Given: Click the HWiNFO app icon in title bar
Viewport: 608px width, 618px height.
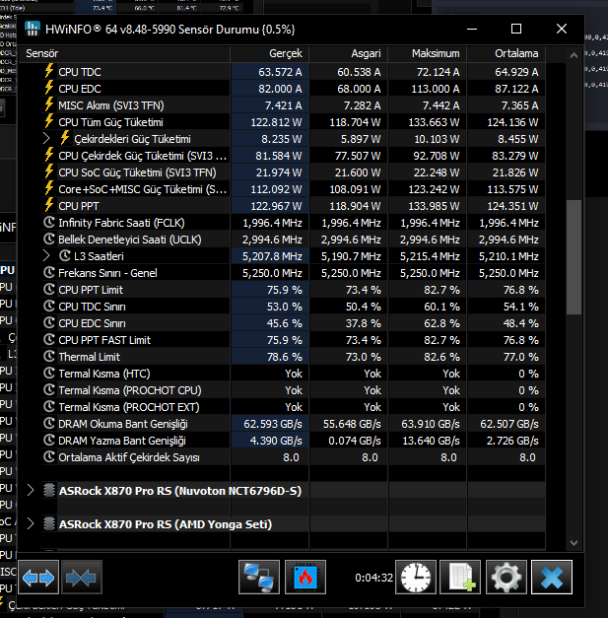Looking at the screenshot, I should tap(33, 30).
